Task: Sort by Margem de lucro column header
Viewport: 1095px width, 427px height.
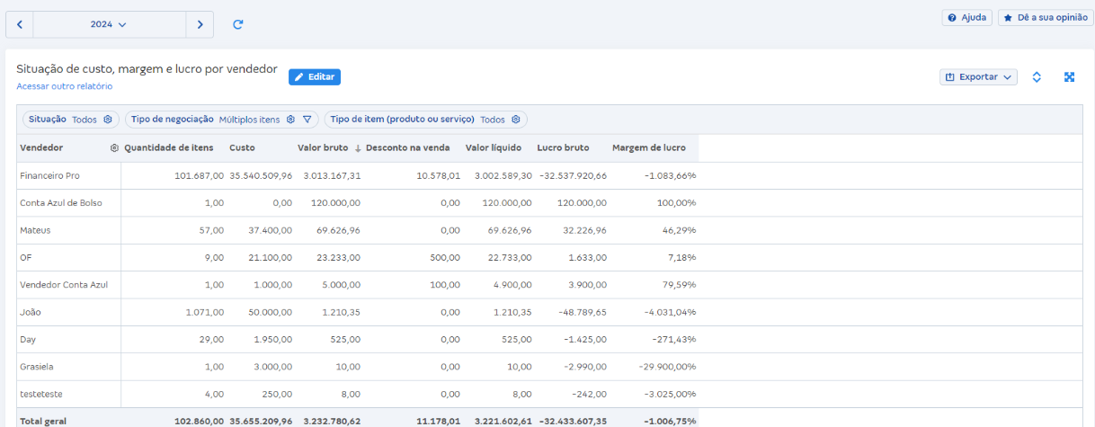Action: [x=648, y=148]
